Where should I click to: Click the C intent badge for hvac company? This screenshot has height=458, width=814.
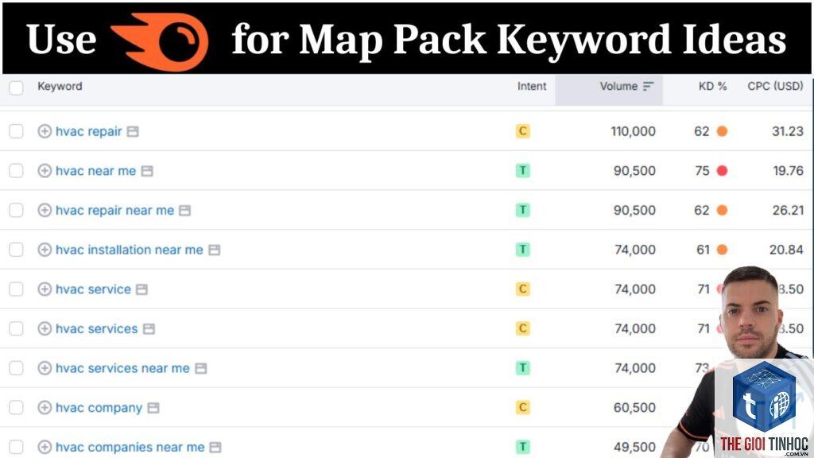coord(523,408)
